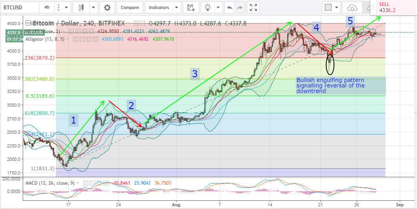Click the Alligator indicator plus icon
Screen dimensions: 417x209
pos(89,39)
